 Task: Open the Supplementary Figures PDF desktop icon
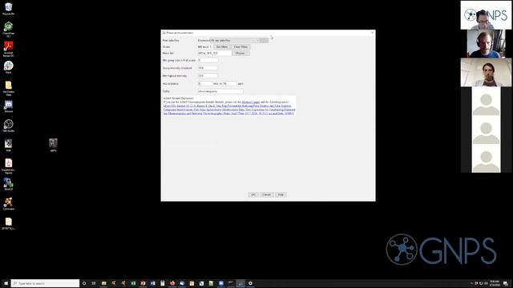point(9,166)
